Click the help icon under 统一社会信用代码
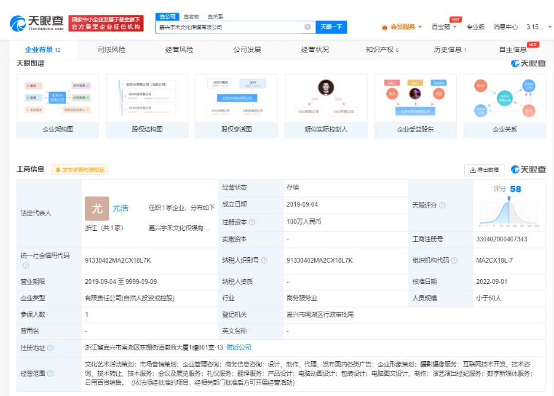Image resolution: width=554 pixels, height=396 pixels. pyautogui.click(x=26, y=265)
